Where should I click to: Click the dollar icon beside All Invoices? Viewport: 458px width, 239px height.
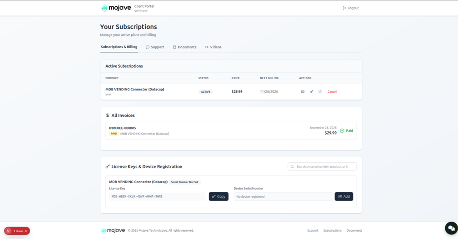click(x=108, y=115)
